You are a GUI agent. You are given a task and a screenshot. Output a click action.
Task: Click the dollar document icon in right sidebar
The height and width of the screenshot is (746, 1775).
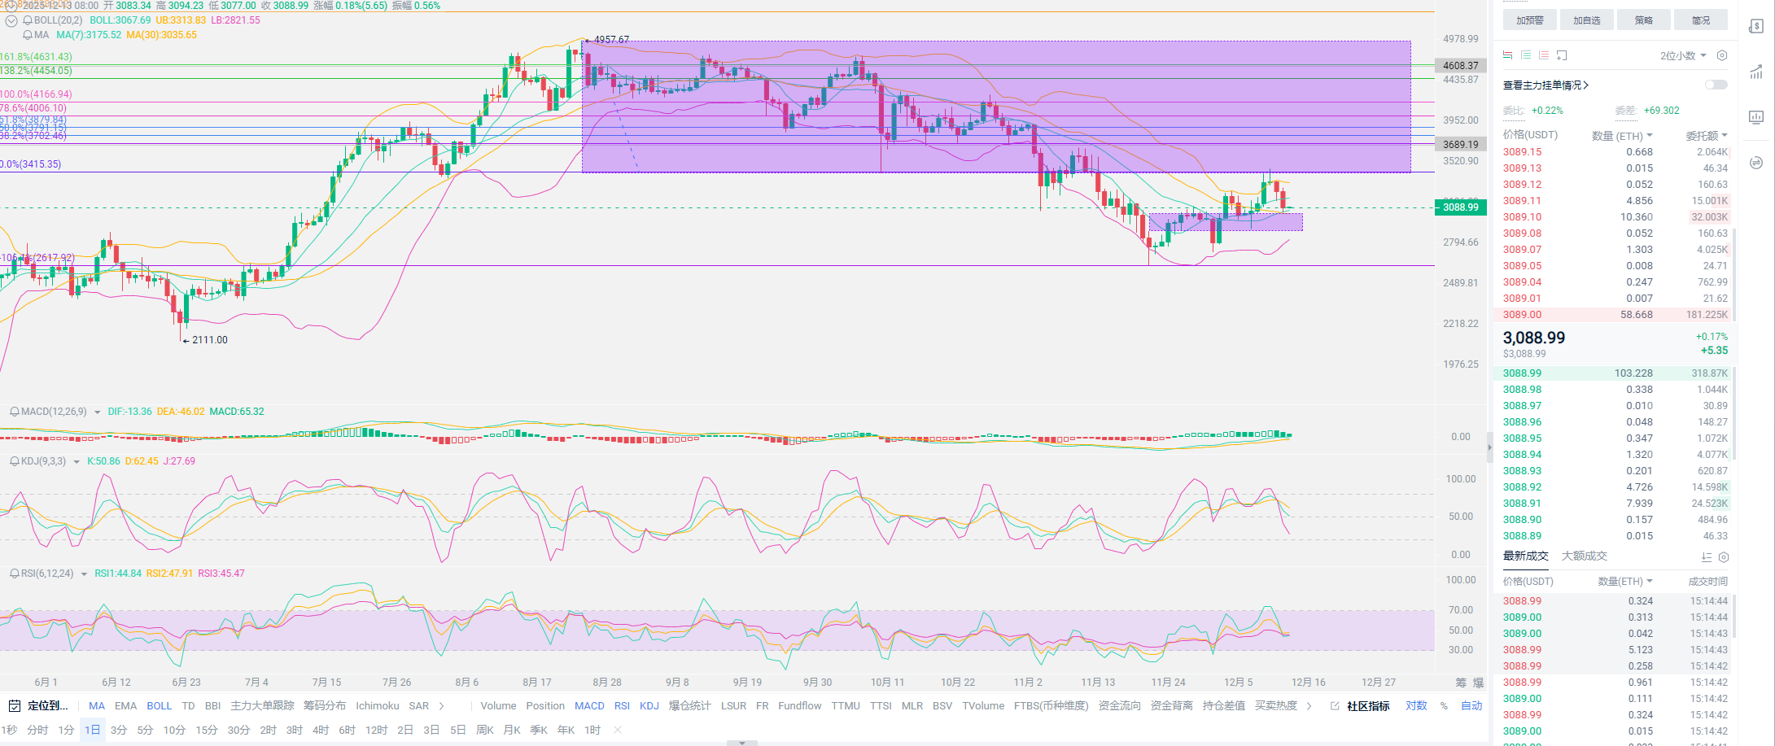tap(1756, 27)
